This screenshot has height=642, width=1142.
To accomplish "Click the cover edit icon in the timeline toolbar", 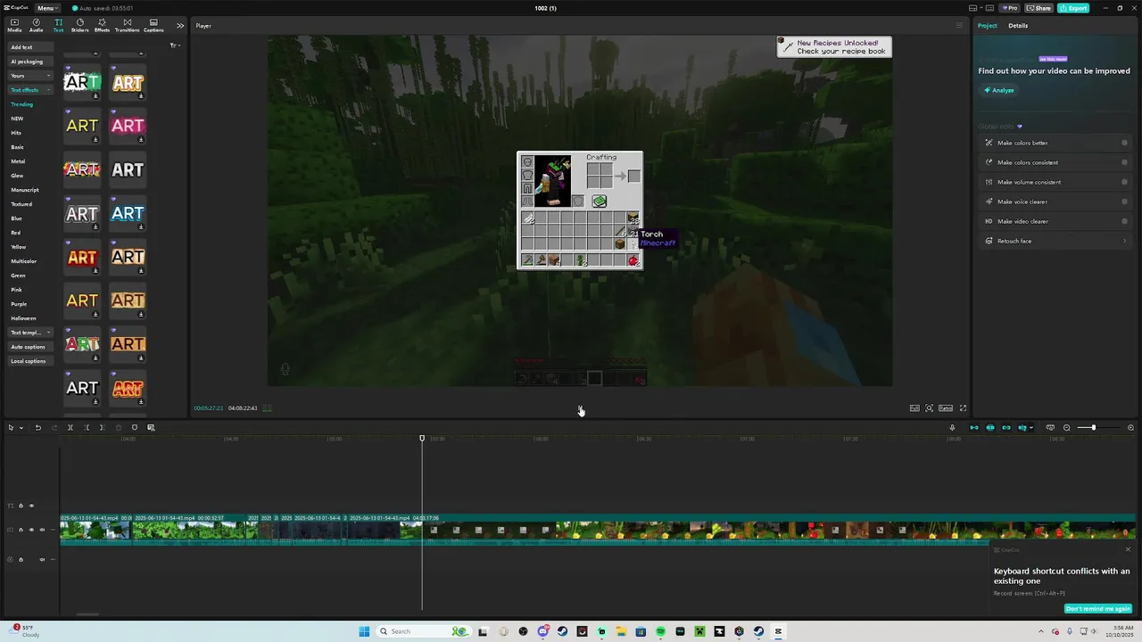I will [x=151, y=428].
